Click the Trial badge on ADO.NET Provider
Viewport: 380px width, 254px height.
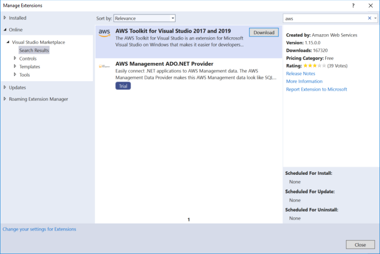[x=123, y=86]
